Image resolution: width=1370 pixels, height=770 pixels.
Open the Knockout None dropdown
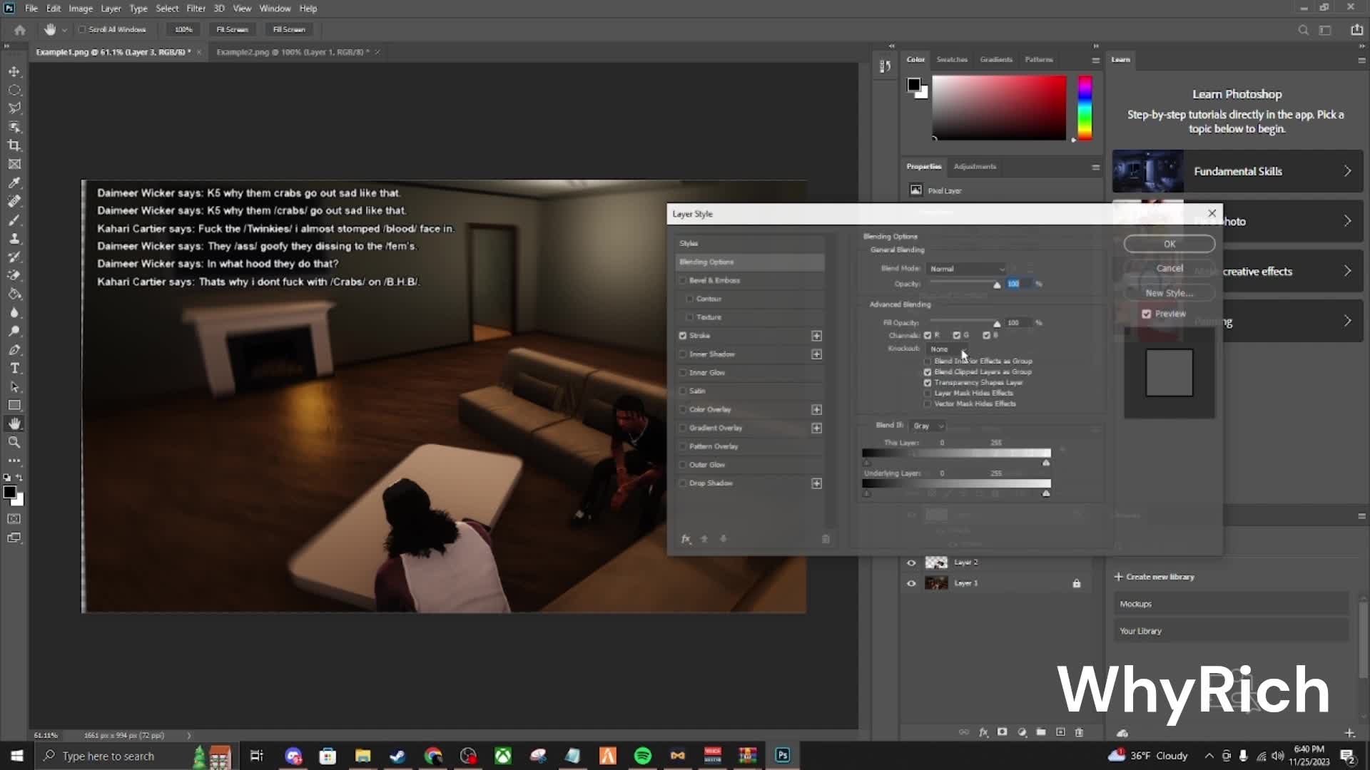click(x=948, y=349)
